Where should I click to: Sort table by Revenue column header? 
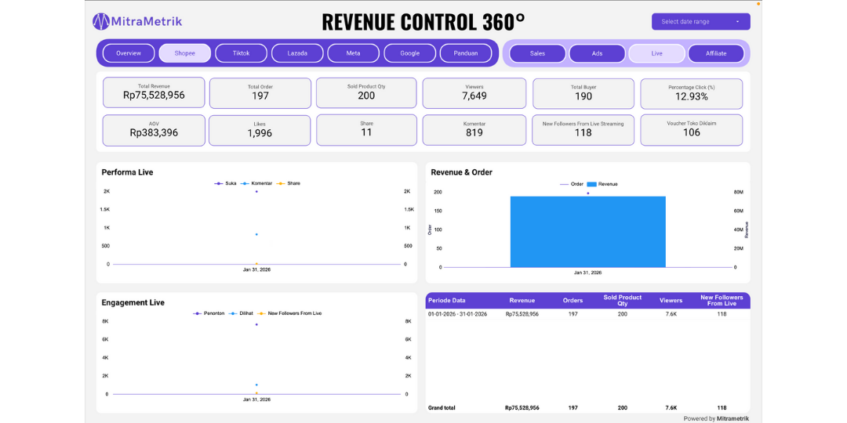click(x=522, y=300)
